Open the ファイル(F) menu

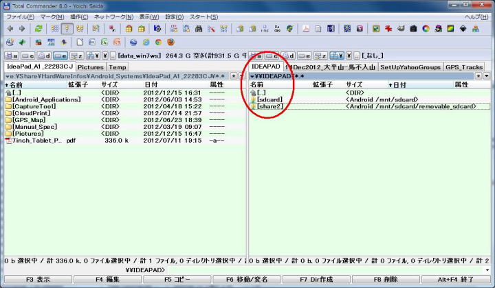pos(20,17)
